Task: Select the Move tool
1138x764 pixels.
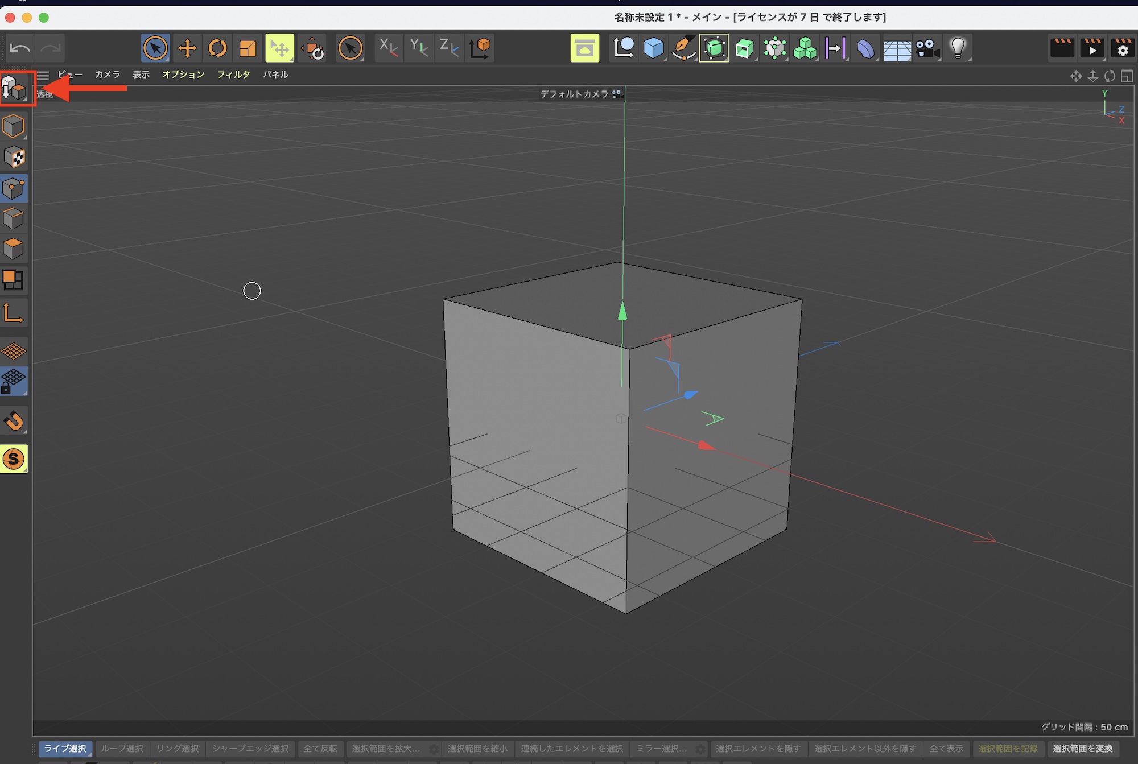Action: click(187, 48)
